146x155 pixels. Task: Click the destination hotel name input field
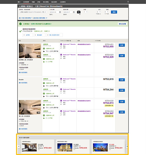pyautogui.click(x=33, y=12)
